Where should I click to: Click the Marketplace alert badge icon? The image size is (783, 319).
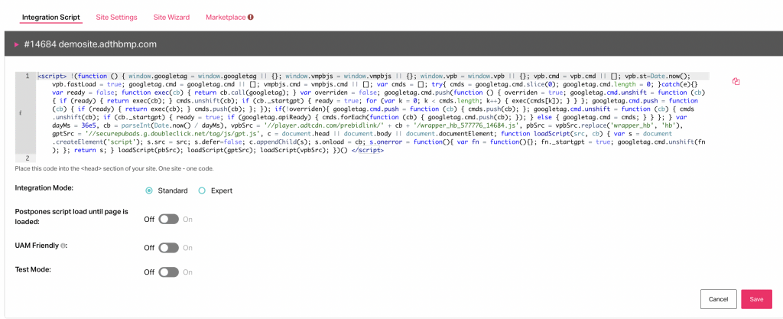(251, 17)
